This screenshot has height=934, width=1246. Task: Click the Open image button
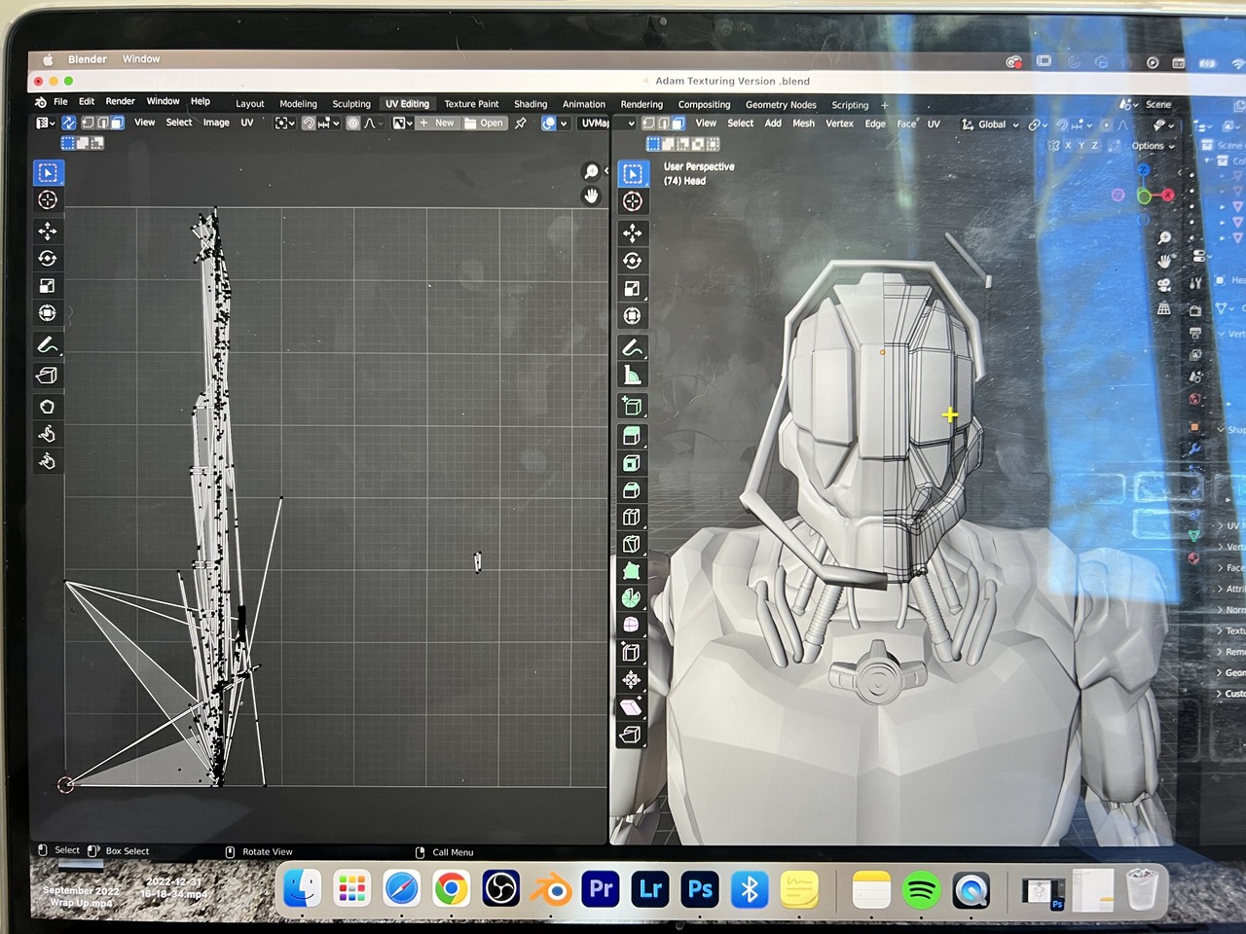(485, 124)
